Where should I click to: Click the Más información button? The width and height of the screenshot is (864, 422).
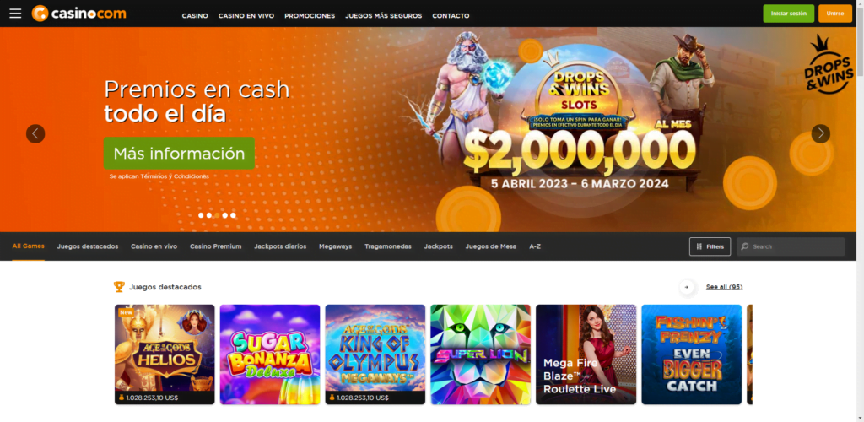pyautogui.click(x=179, y=153)
